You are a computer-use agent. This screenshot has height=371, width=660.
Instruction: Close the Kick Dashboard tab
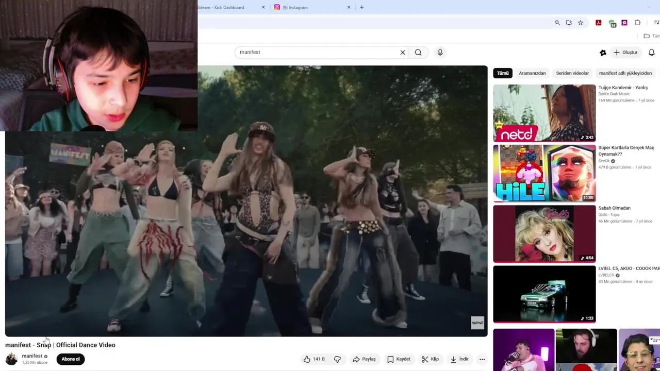click(x=263, y=7)
